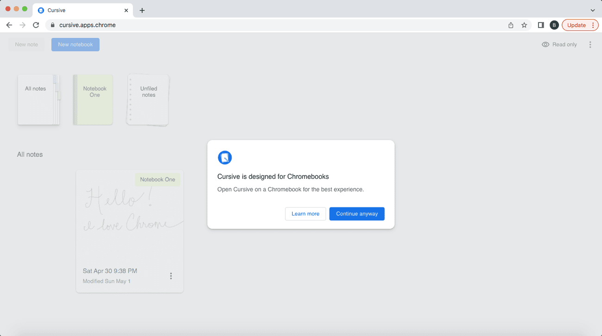The image size is (602, 336).
Task: Open a new browser tab
Action: 142,10
